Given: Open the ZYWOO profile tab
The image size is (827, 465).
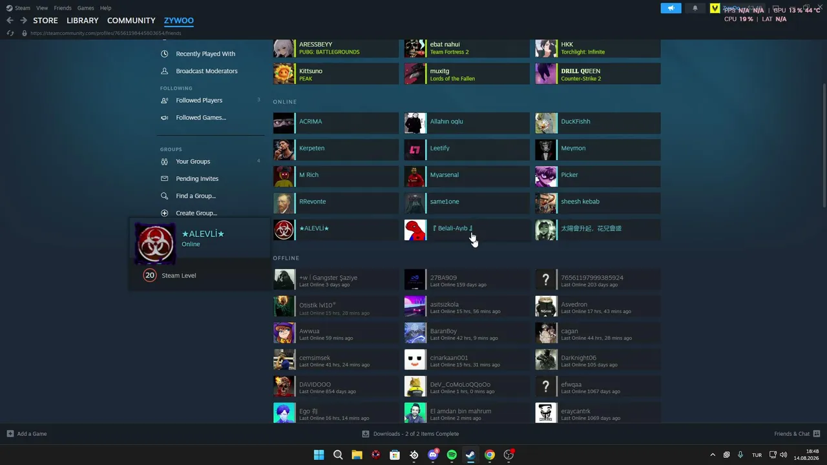Looking at the screenshot, I should pyautogui.click(x=179, y=21).
